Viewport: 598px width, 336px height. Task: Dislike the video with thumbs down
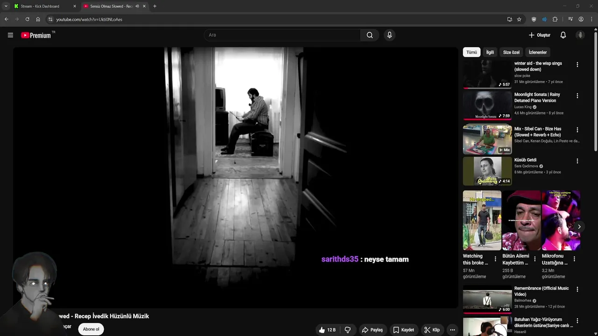pyautogui.click(x=348, y=330)
